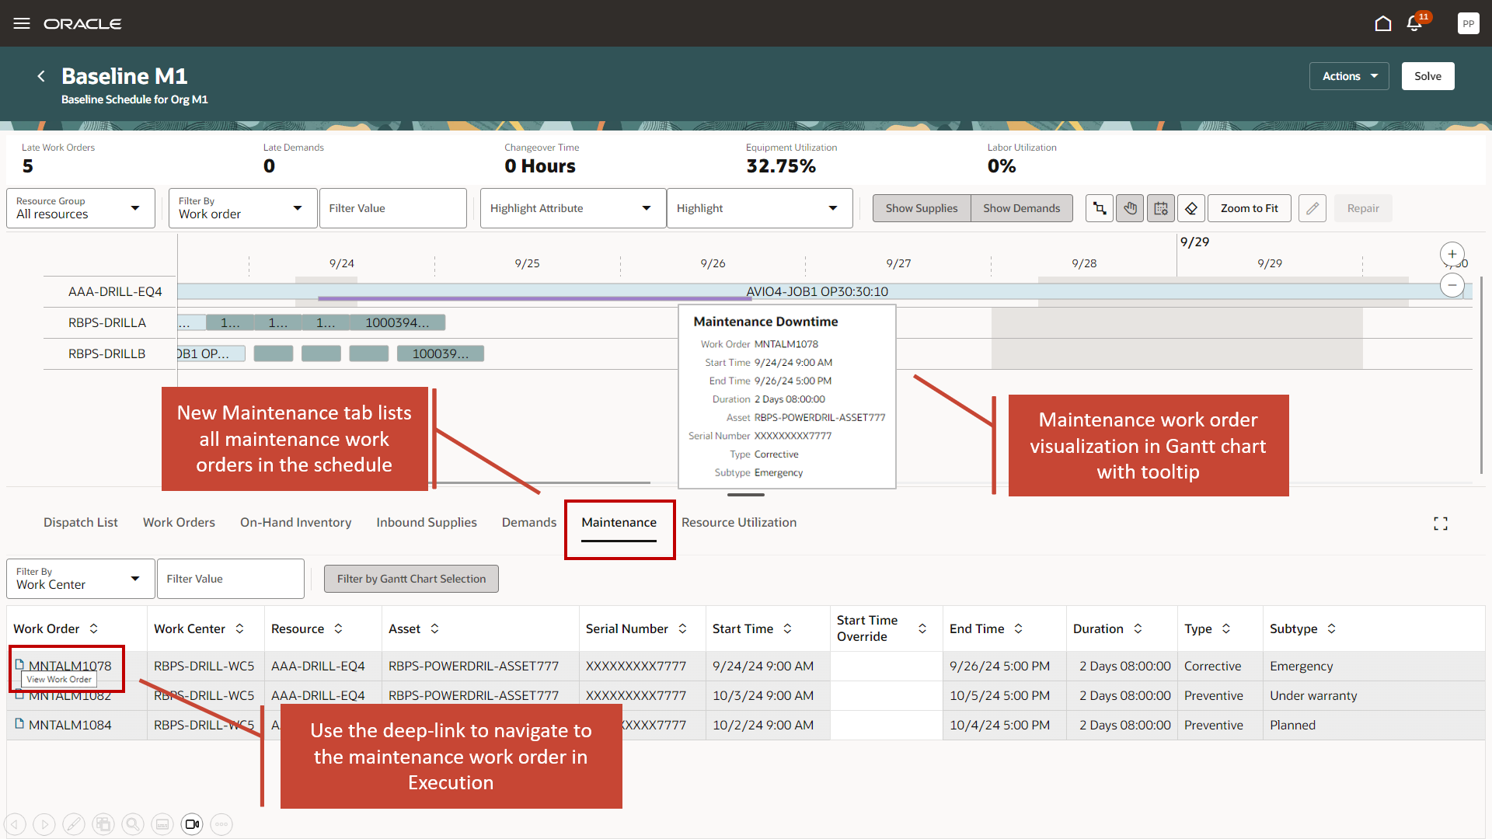The image size is (1492, 839).
Task: Toggle the Show Demands button
Action: (1021, 208)
